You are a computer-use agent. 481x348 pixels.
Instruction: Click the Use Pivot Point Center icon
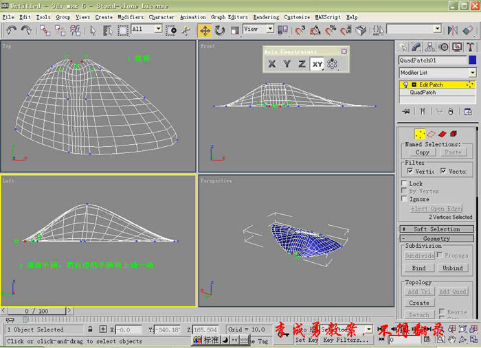pyautogui.click(x=282, y=30)
